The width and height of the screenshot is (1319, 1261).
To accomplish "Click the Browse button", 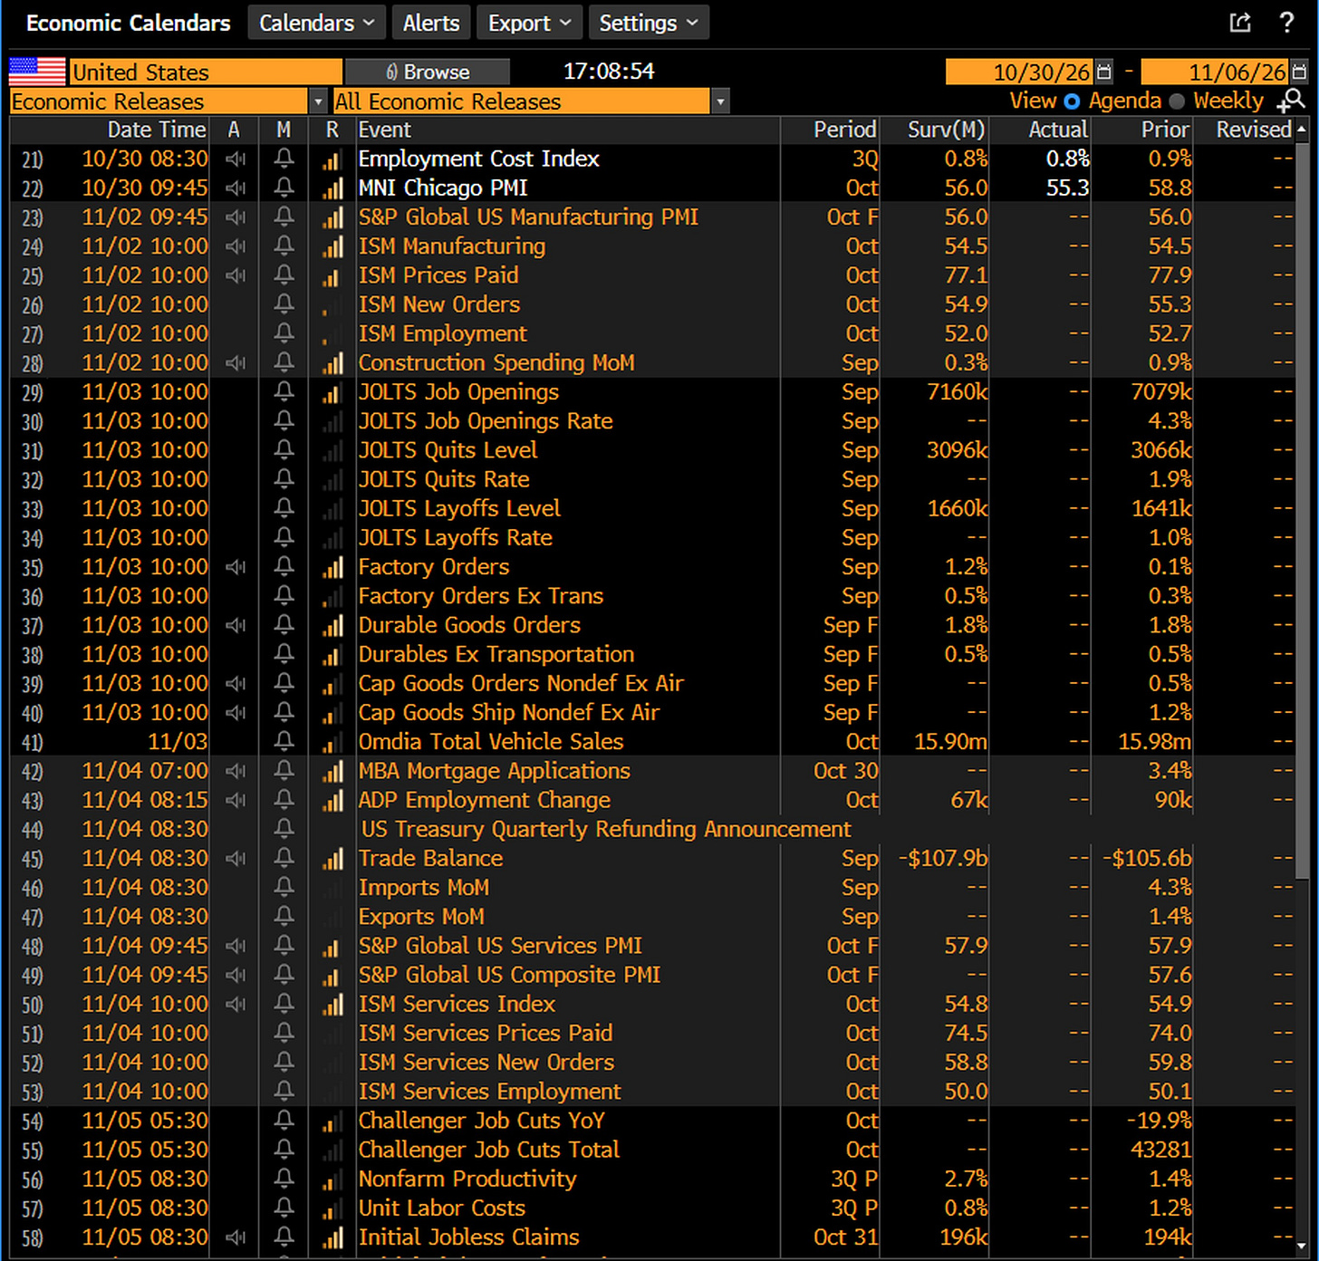I will click(428, 72).
